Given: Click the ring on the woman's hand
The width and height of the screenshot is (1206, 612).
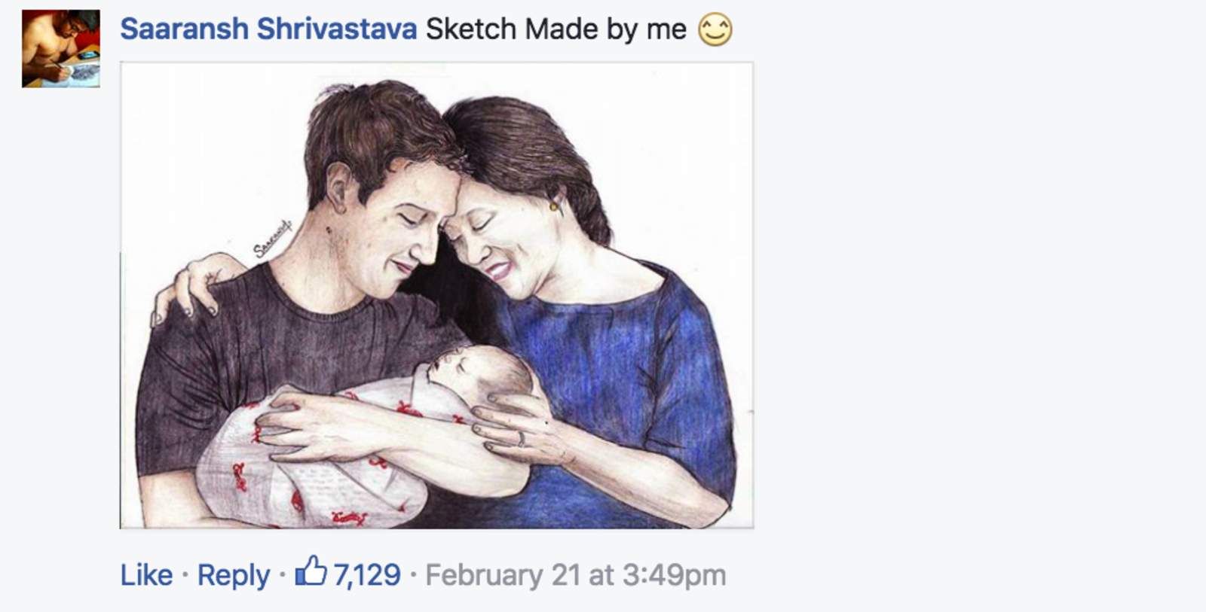Looking at the screenshot, I should tap(520, 438).
